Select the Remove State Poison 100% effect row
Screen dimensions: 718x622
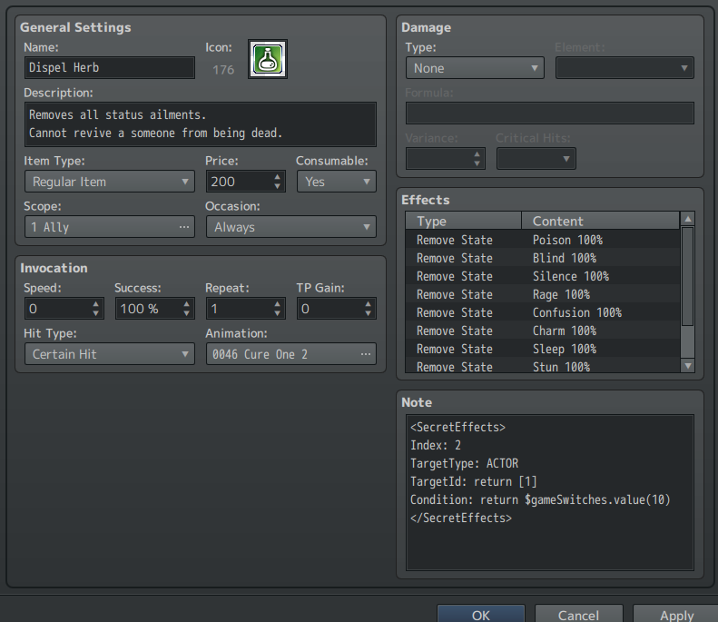point(543,240)
